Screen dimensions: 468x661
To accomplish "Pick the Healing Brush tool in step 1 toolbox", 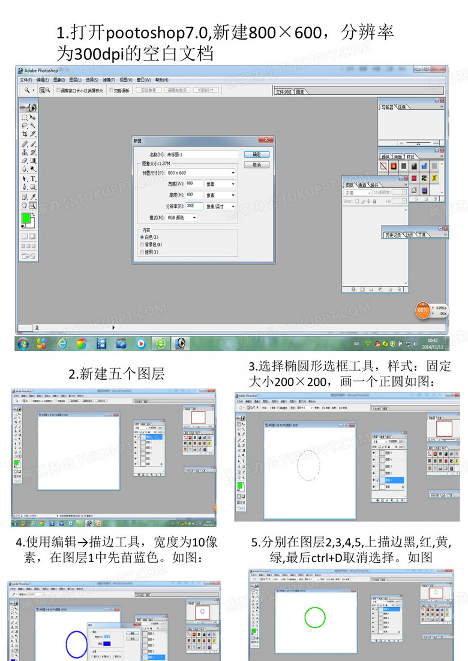I will coord(25,144).
